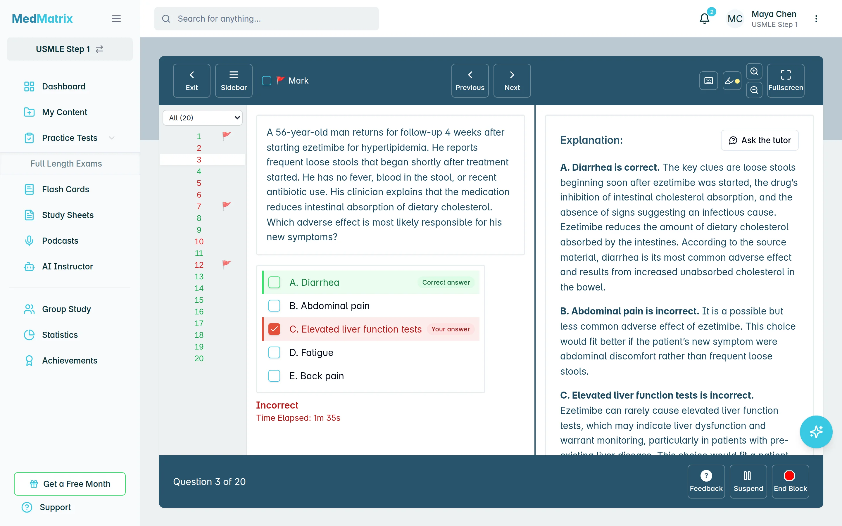This screenshot has height=526, width=842.
Task: Open the three-dot user menu
Action: coord(816,19)
